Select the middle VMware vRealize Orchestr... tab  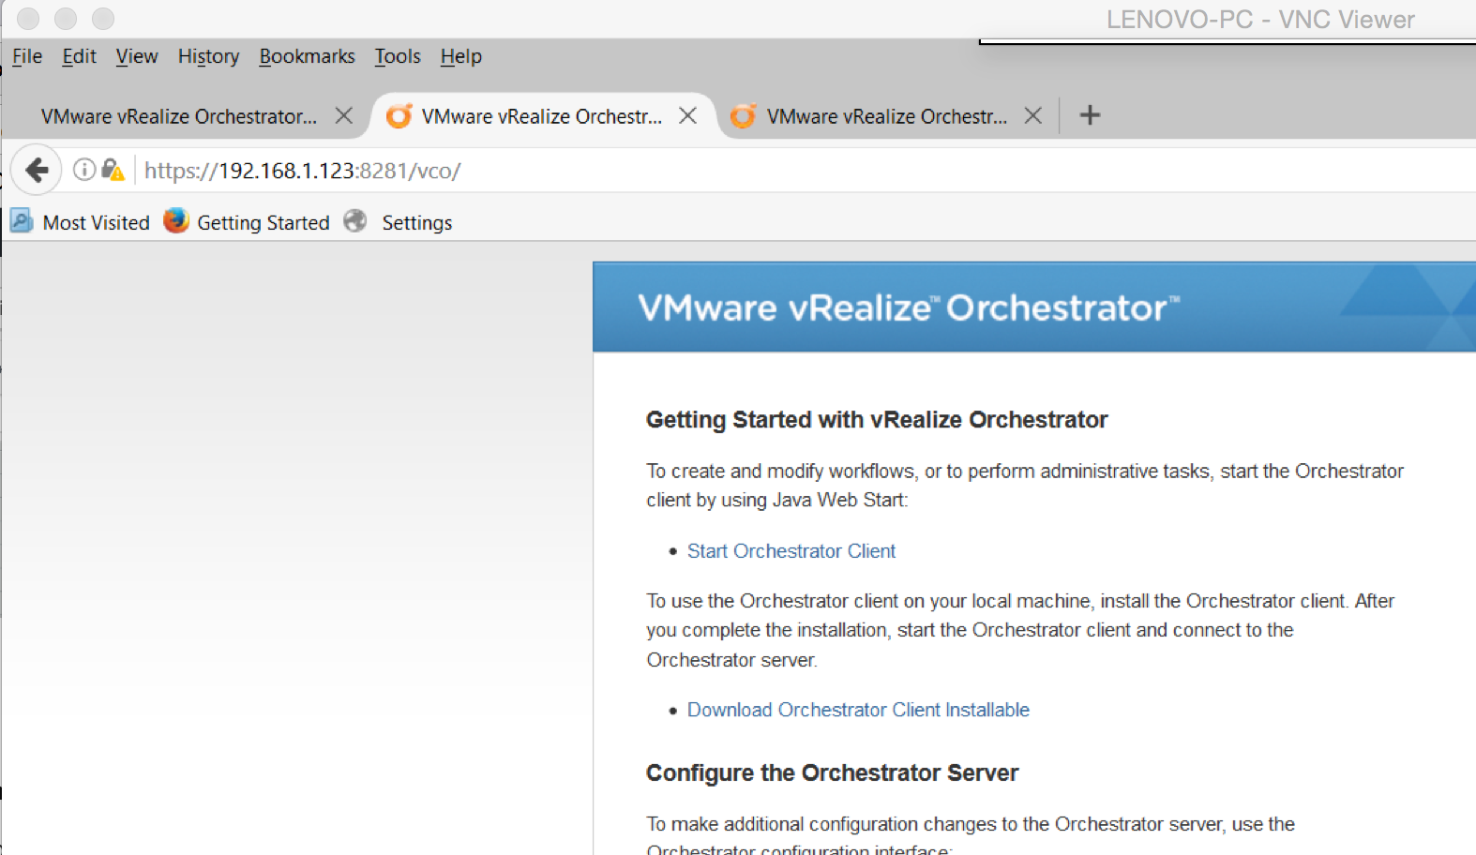[x=541, y=116]
